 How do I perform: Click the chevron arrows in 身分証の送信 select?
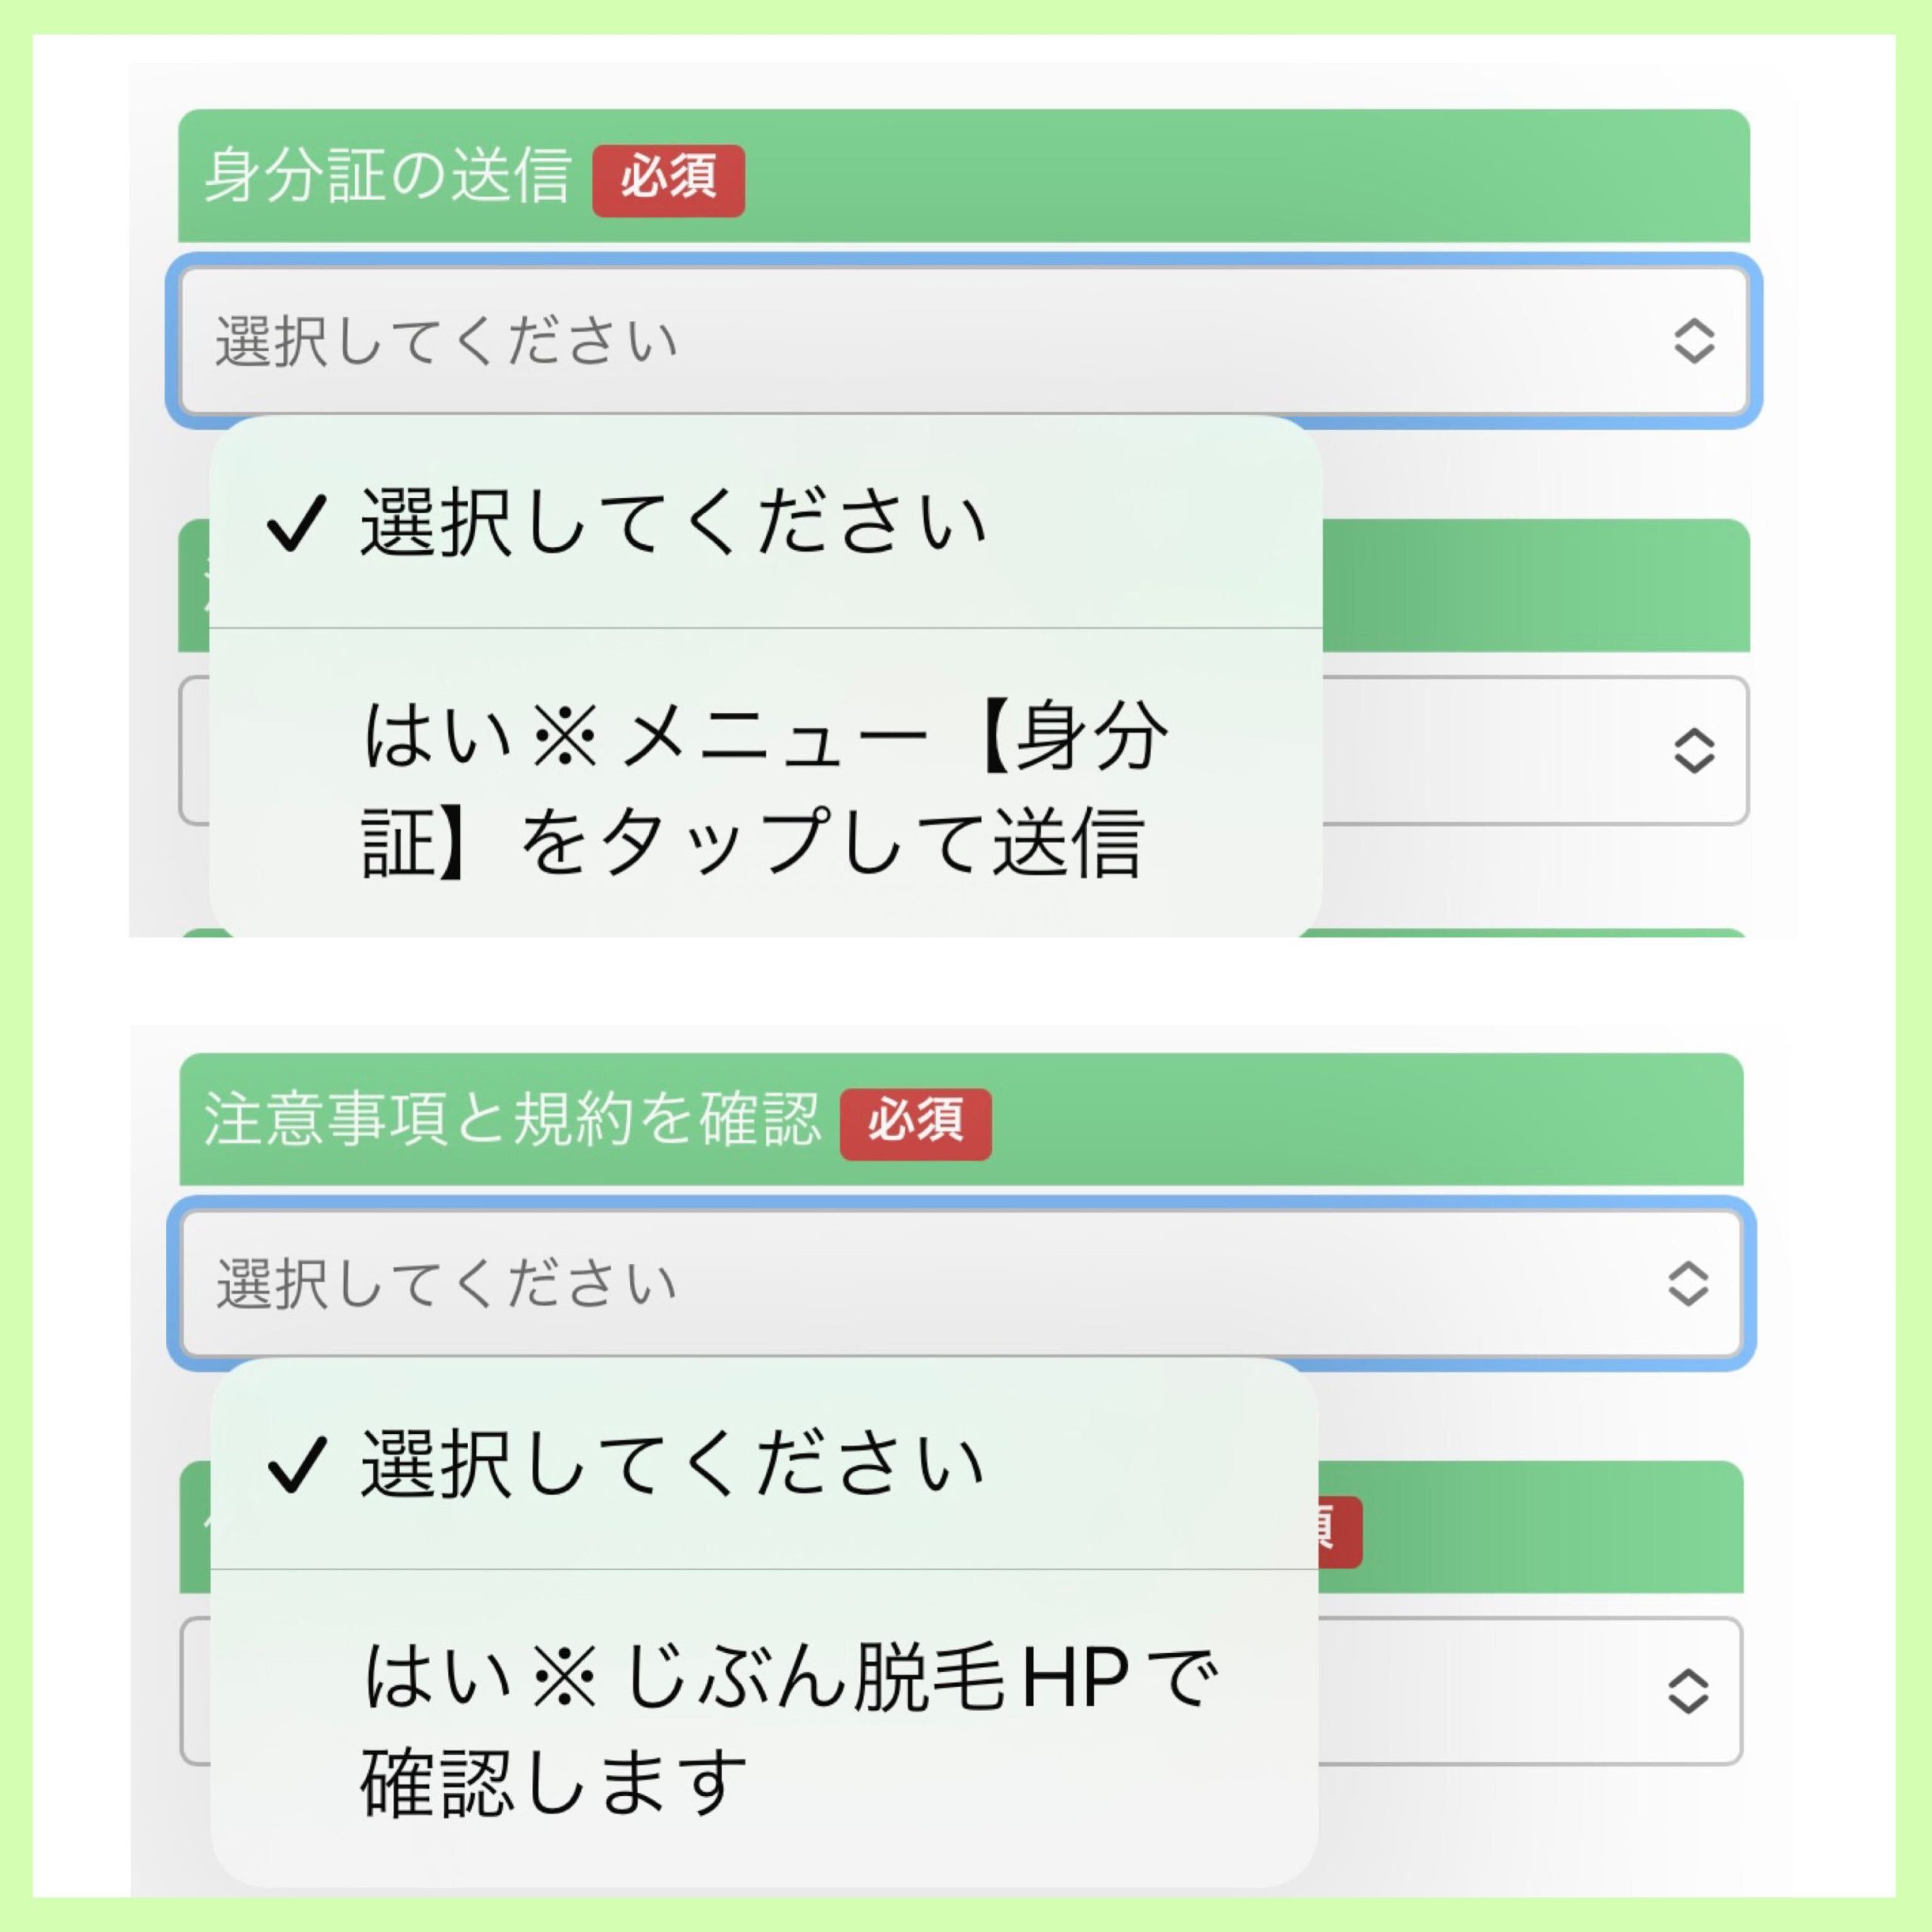(x=1694, y=341)
